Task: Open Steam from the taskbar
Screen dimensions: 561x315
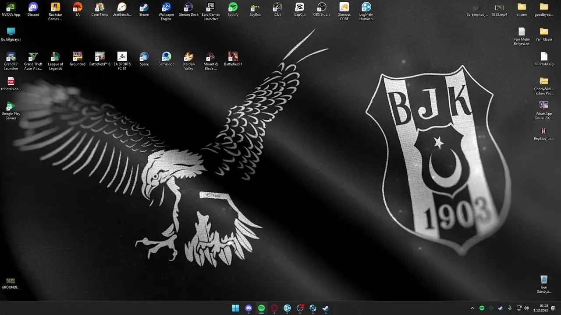Action: click(x=326, y=308)
